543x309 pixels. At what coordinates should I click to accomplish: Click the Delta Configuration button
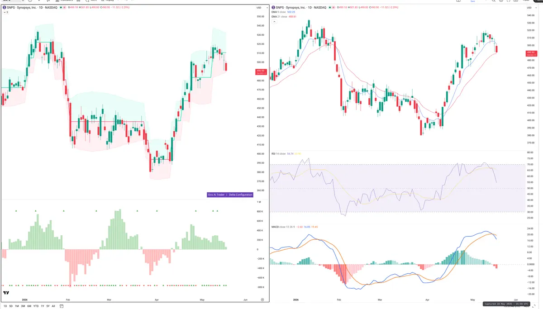coord(240,195)
